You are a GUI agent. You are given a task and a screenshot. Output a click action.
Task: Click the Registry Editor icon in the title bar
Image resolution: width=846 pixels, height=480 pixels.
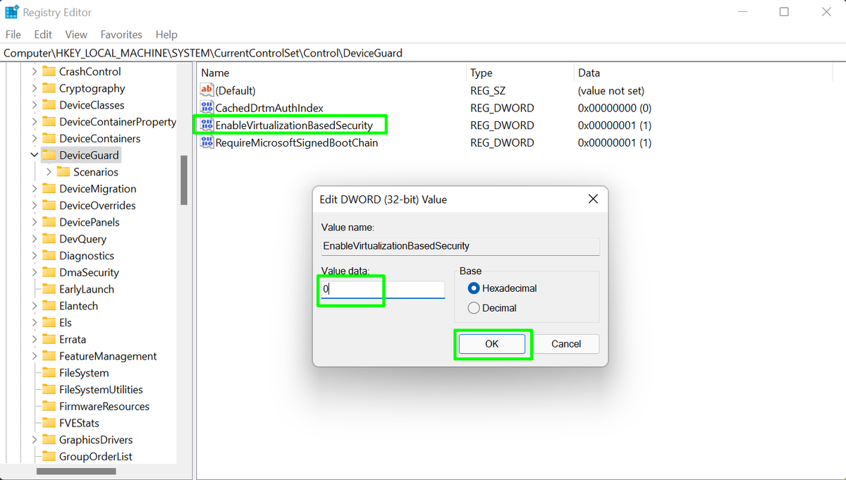click(x=11, y=11)
